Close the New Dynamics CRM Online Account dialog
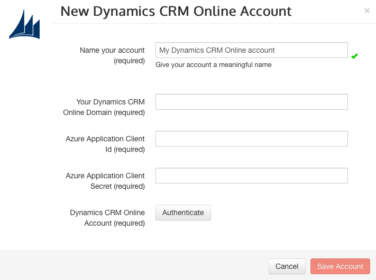This screenshot has width=376, height=280. (x=366, y=11)
